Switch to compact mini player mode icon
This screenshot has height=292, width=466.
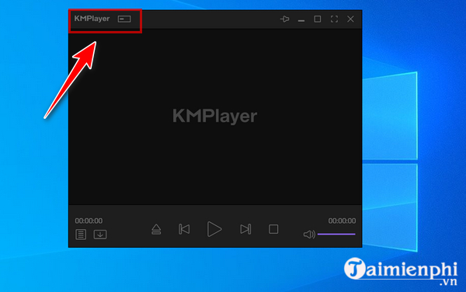pyautogui.click(x=124, y=19)
